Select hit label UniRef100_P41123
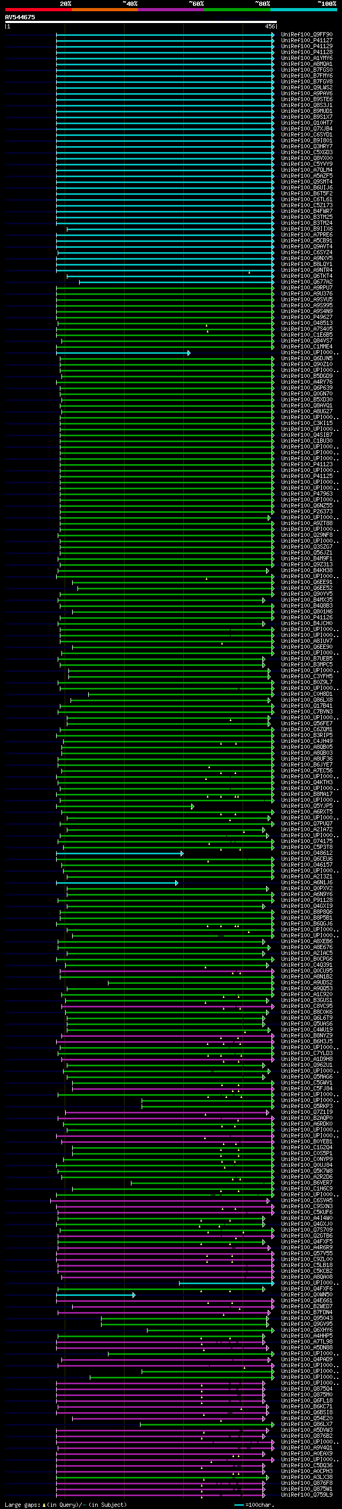 [306, 465]
